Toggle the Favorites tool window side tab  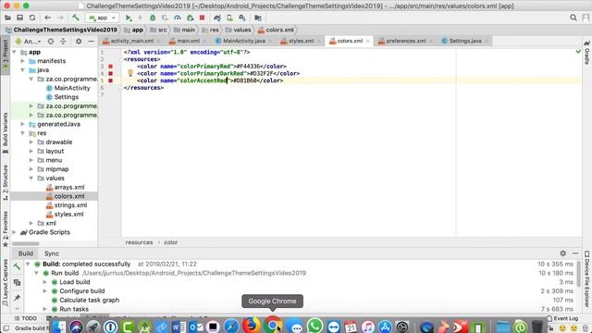[x=6, y=228]
